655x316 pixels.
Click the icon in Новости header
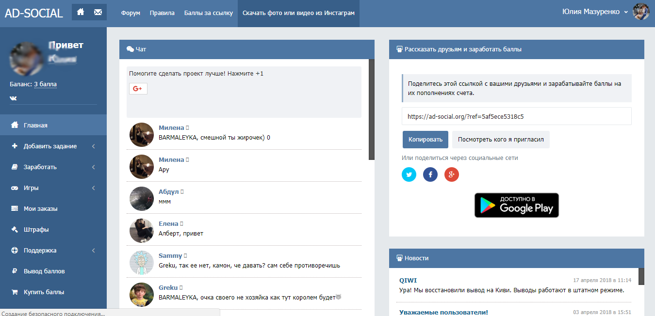pos(400,258)
